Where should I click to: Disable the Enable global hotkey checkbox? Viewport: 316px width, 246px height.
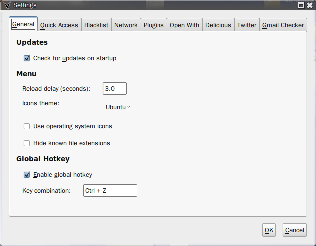click(x=27, y=175)
